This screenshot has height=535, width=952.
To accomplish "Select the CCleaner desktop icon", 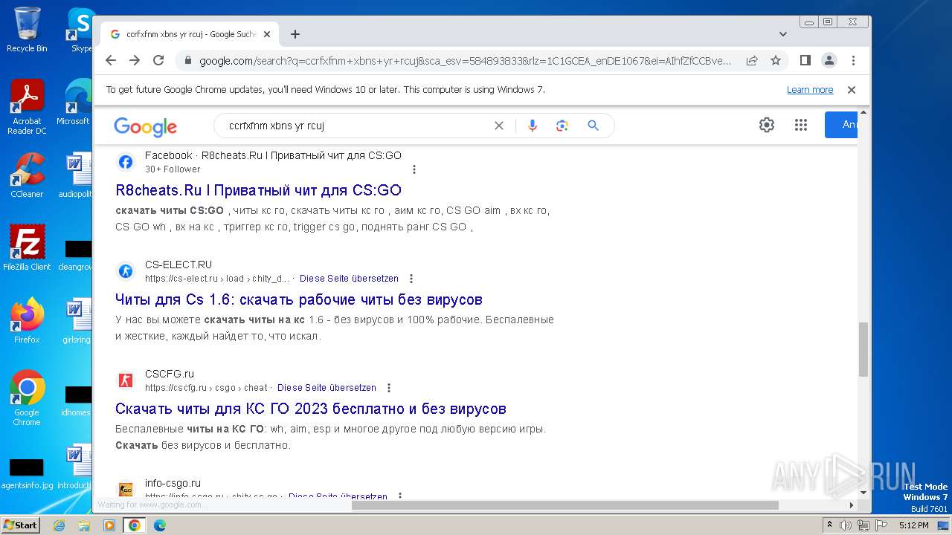I will tap(27, 175).
